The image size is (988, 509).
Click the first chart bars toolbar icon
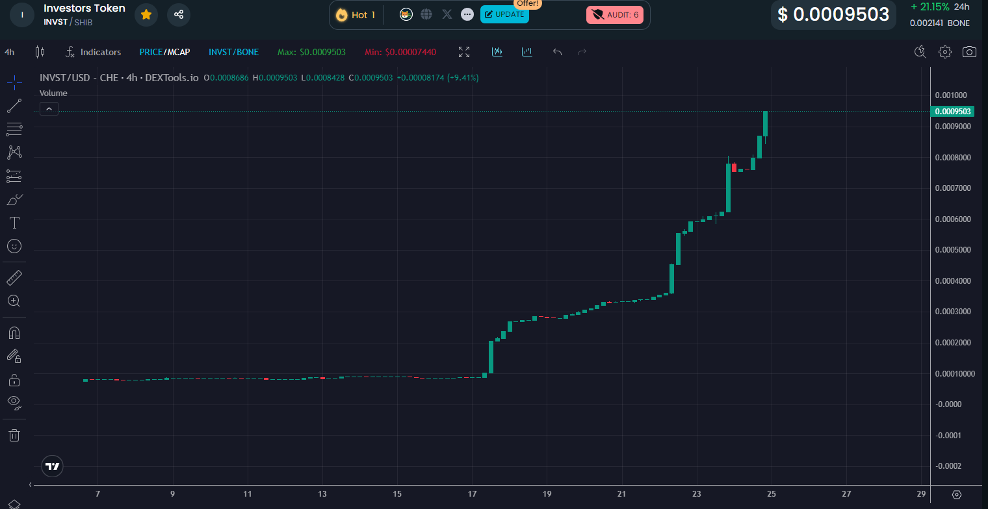coord(498,52)
